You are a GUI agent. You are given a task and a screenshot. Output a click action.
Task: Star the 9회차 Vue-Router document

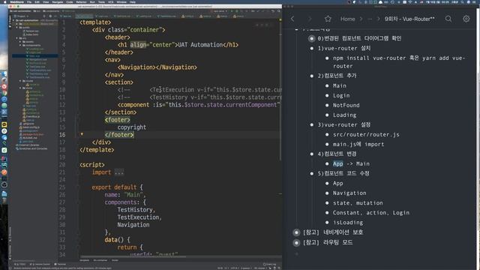click(328, 19)
